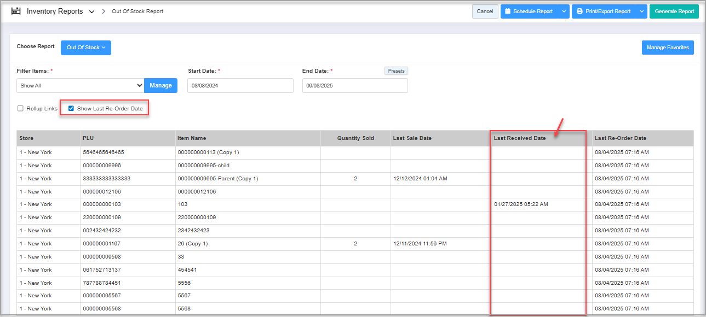The width and height of the screenshot is (706, 317).
Task: Open the Out Of Stock report chooser
Action: (x=86, y=48)
